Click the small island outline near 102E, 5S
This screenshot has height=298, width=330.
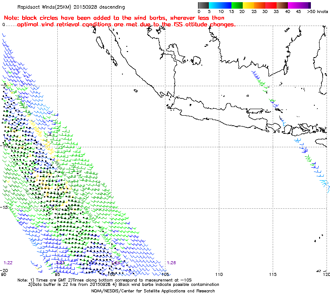(136, 91)
